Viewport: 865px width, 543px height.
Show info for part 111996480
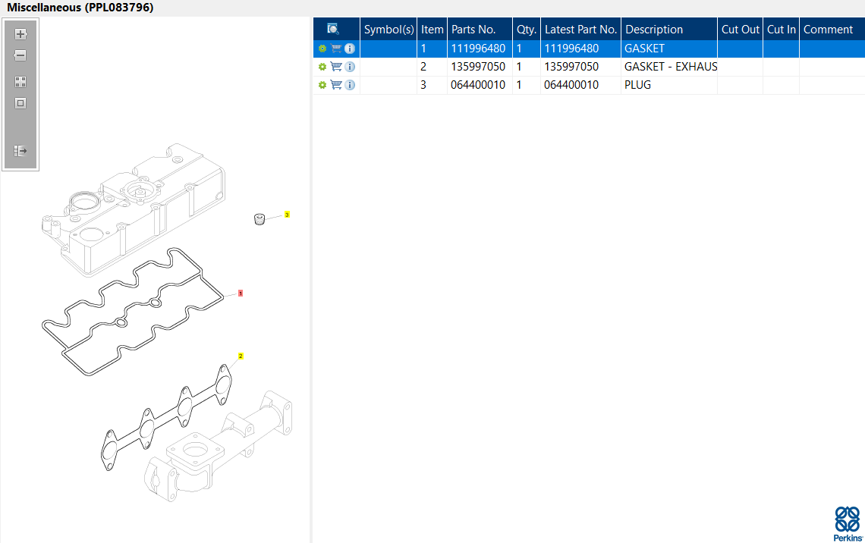click(x=350, y=49)
